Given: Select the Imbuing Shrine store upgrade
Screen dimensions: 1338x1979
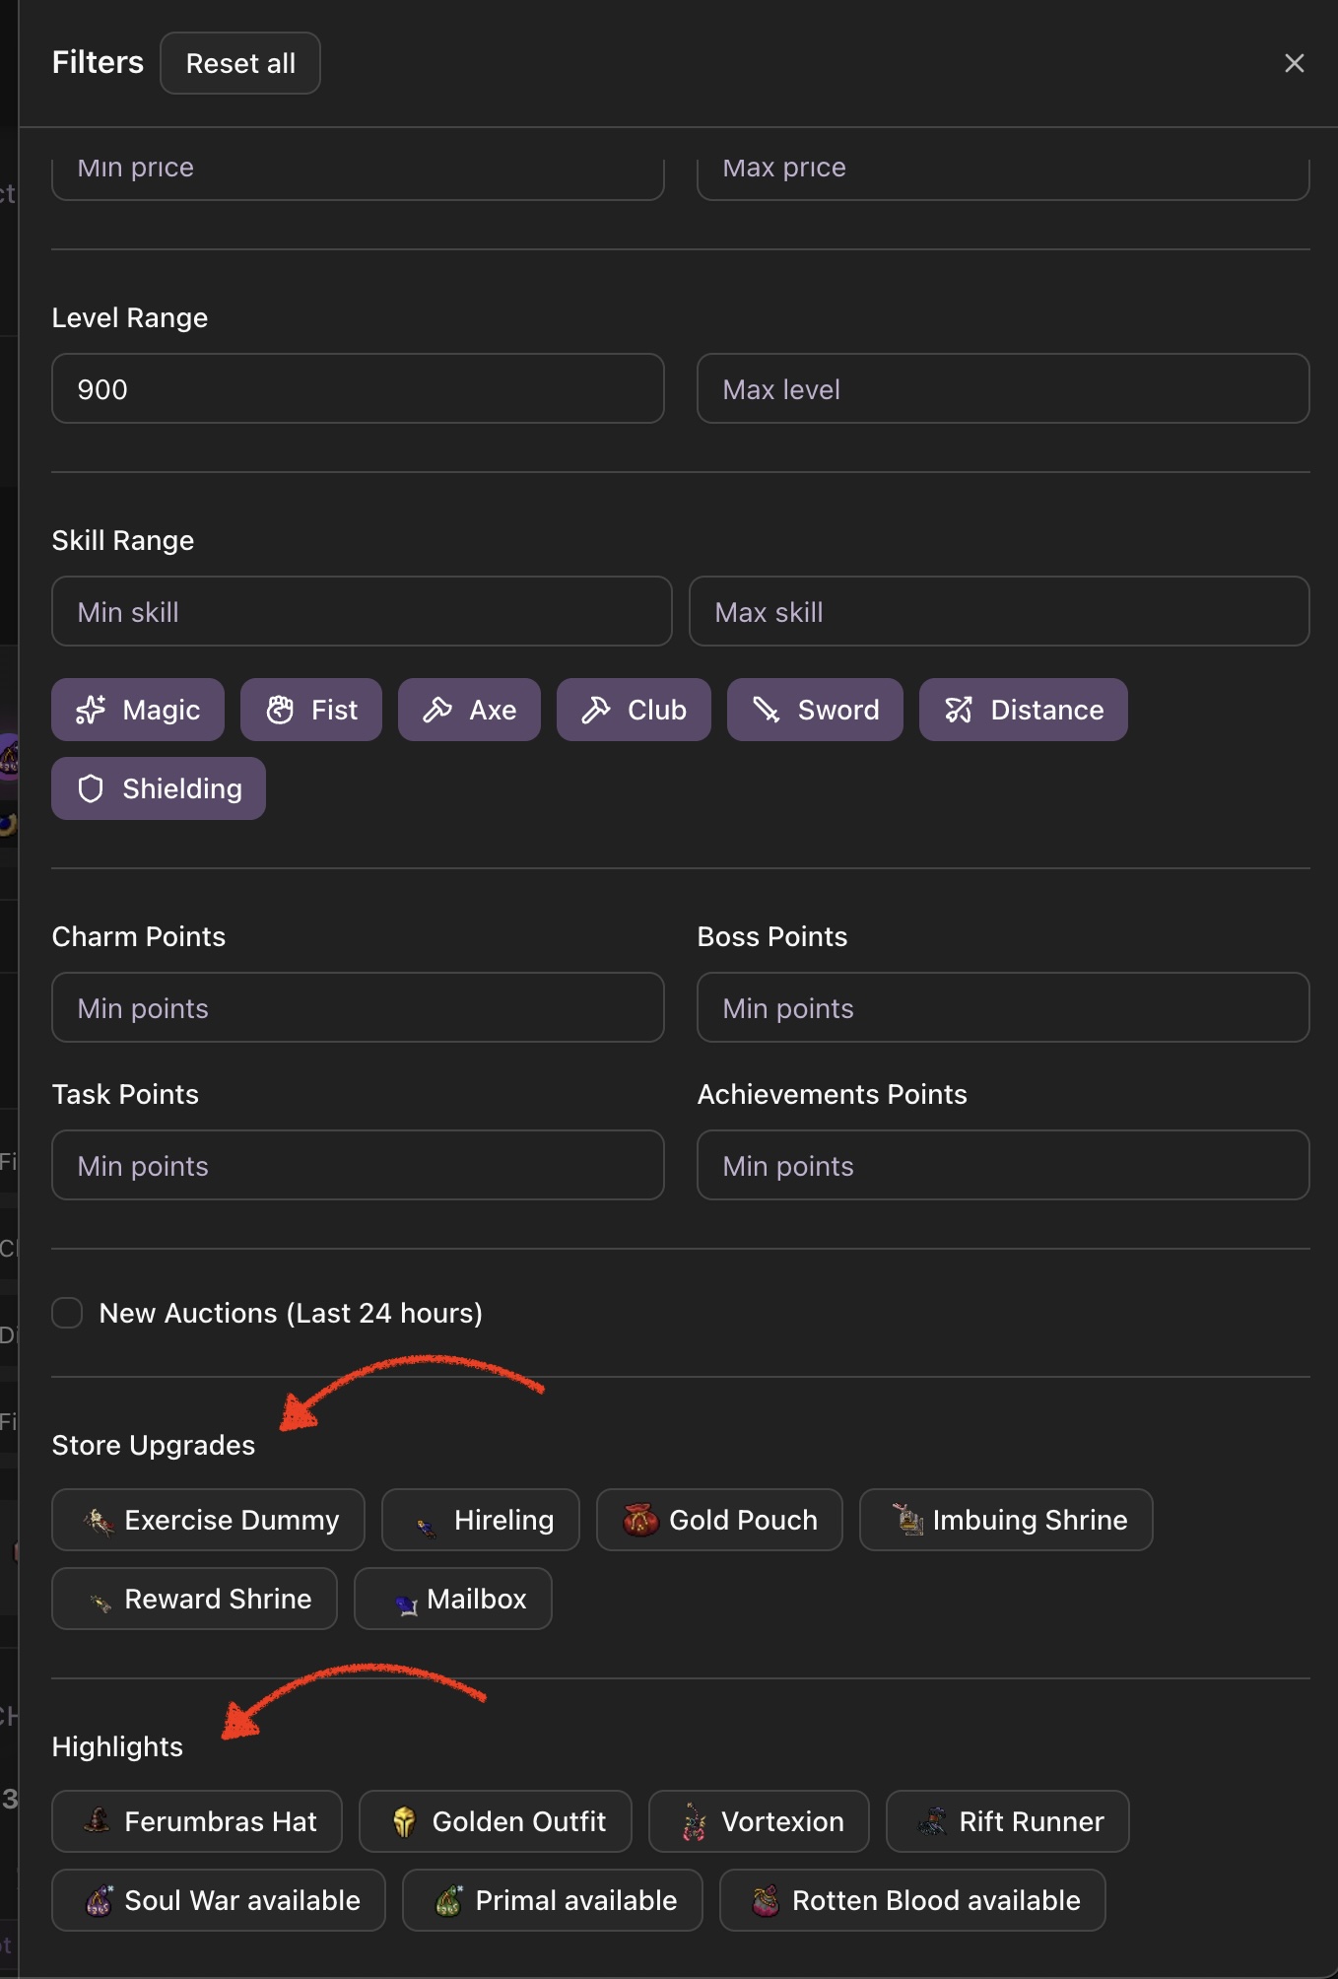Looking at the screenshot, I should point(1006,1520).
